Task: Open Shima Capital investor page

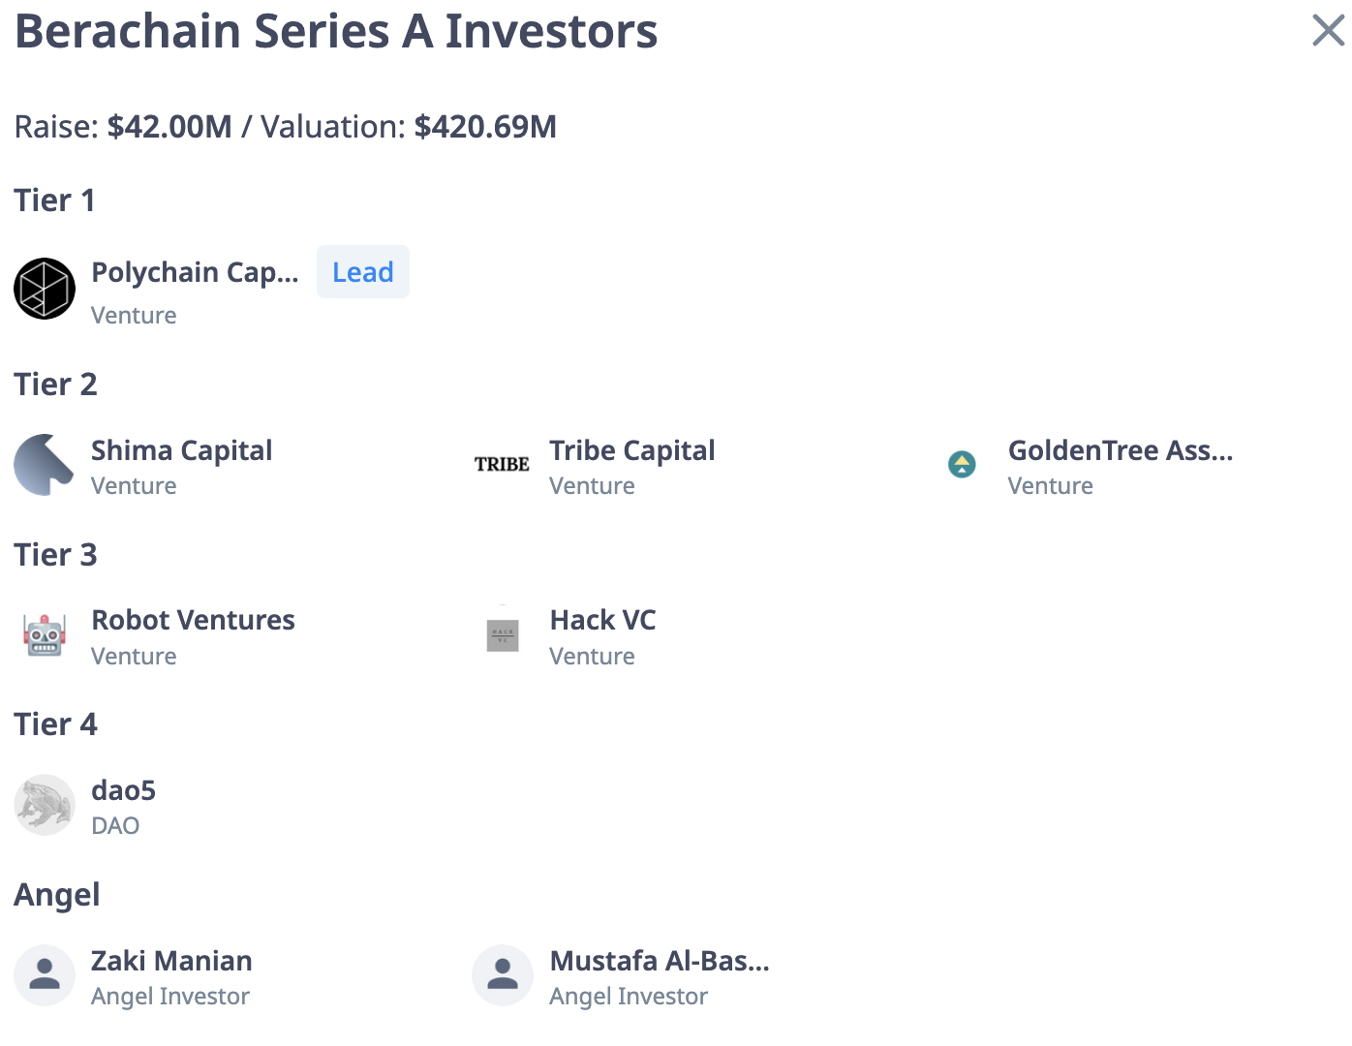Action: click(x=181, y=450)
